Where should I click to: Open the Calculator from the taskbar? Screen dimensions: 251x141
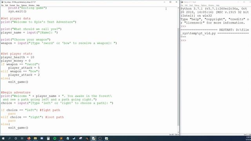pos(48,138)
